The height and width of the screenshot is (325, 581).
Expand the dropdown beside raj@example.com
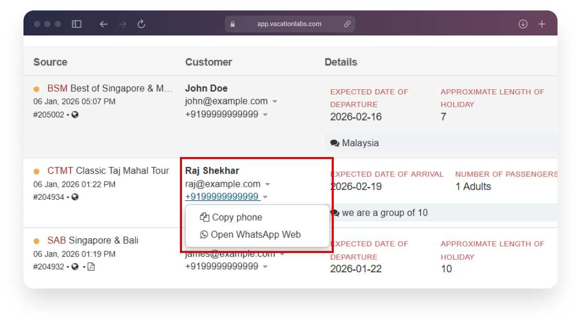pyautogui.click(x=268, y=185)
